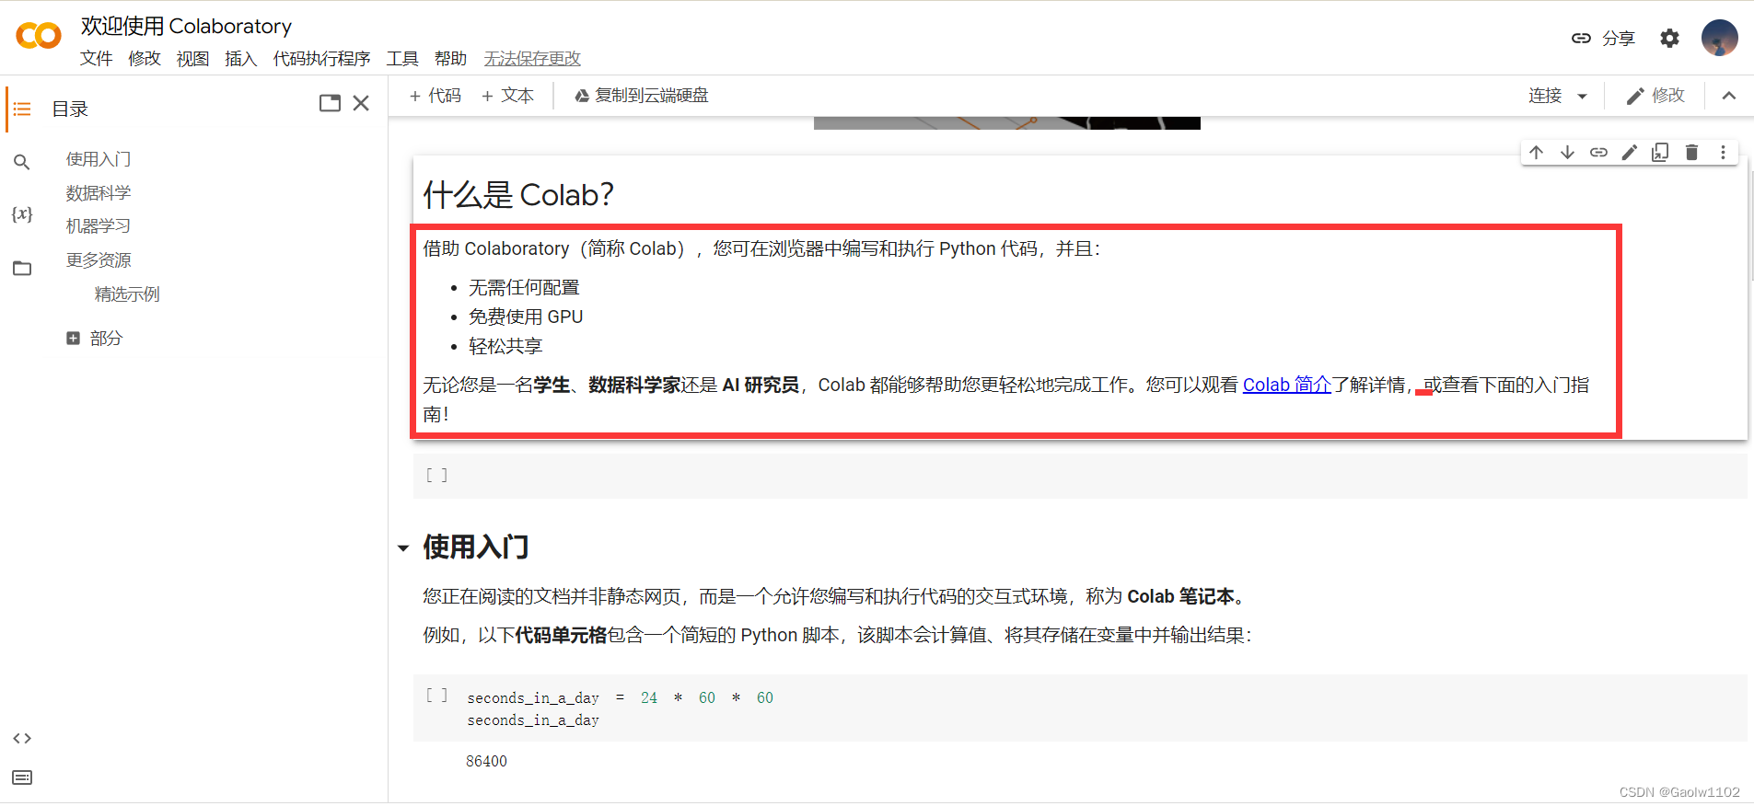Edit the cell with the pencil icon
1754x806 pixels.
(x=1630, y=152)
